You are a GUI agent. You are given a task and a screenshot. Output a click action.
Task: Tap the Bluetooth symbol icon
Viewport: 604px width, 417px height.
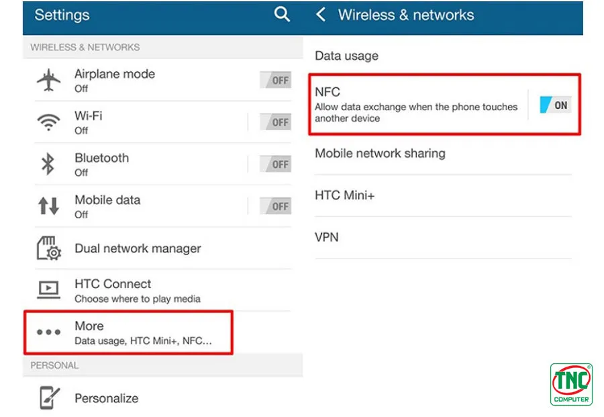point(48,164)
